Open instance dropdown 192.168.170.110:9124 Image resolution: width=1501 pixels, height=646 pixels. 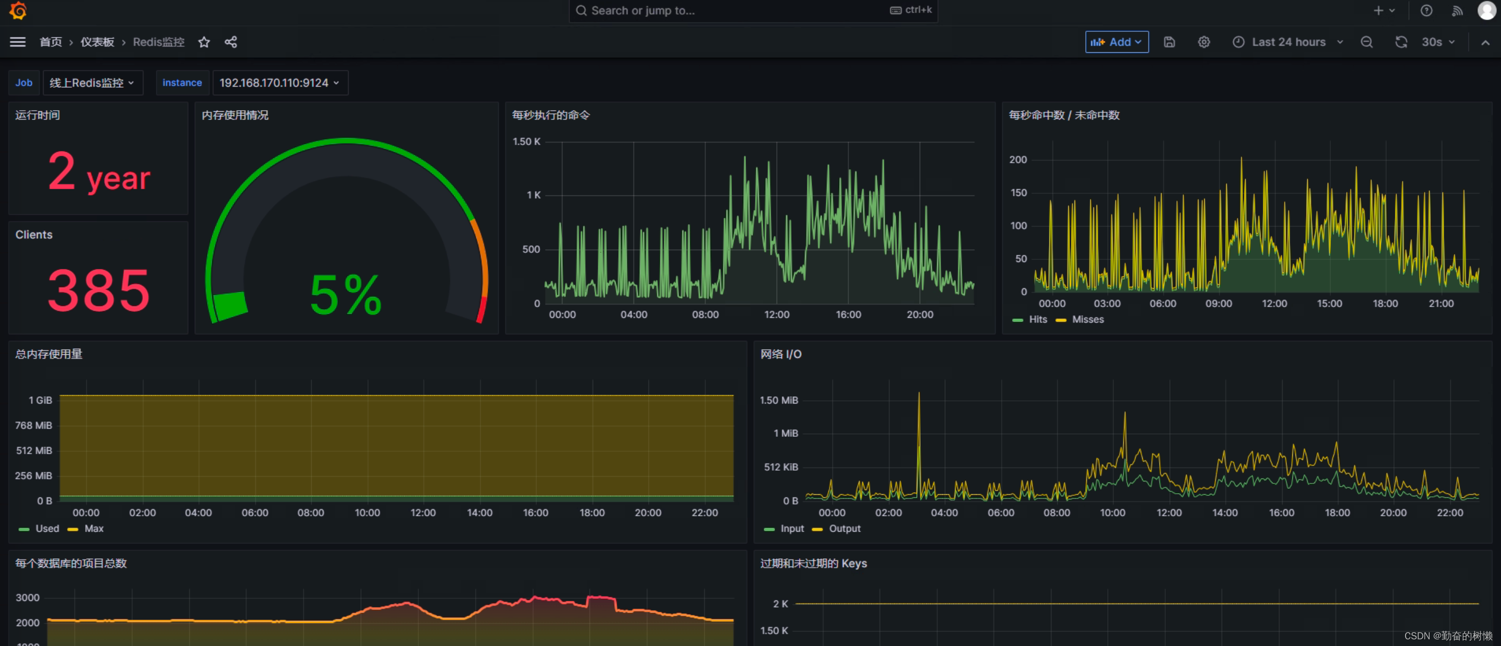click(x=280, y=83)
